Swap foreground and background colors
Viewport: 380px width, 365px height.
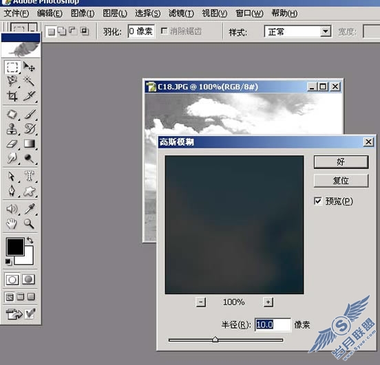(30, 240)
